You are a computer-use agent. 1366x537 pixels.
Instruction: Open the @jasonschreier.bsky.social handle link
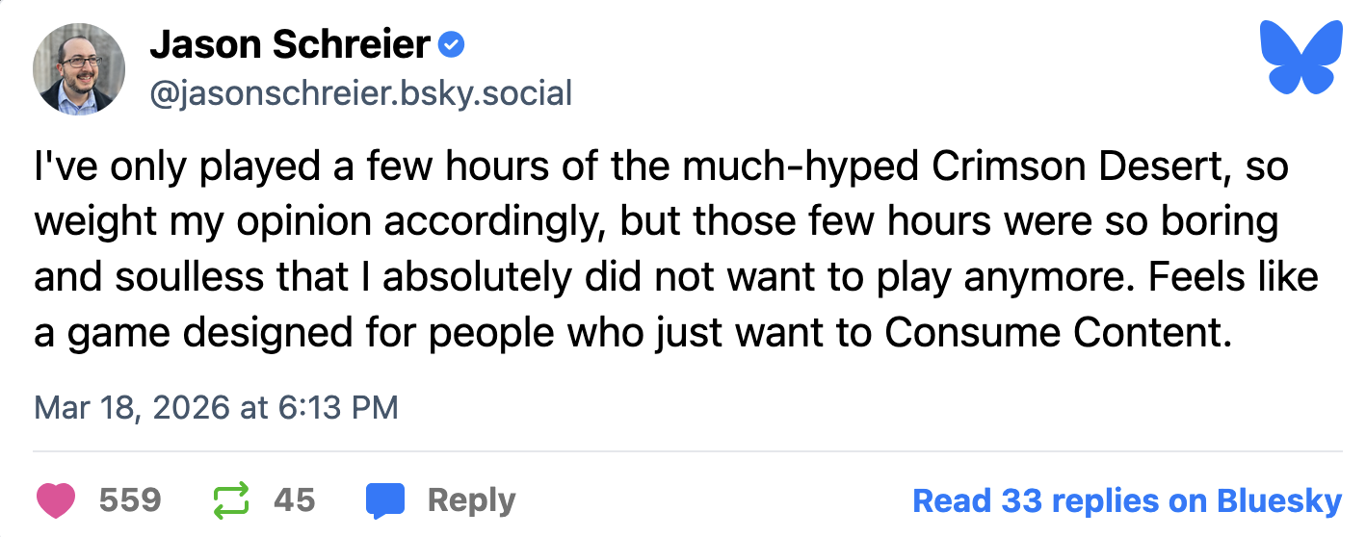tap(360, 93)
